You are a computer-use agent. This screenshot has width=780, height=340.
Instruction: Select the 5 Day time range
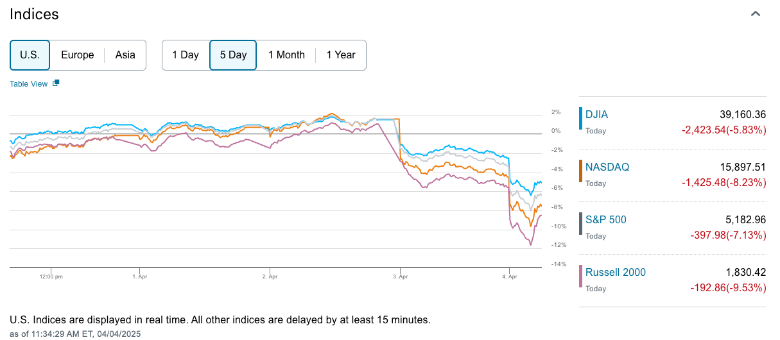tap(233, 55)
